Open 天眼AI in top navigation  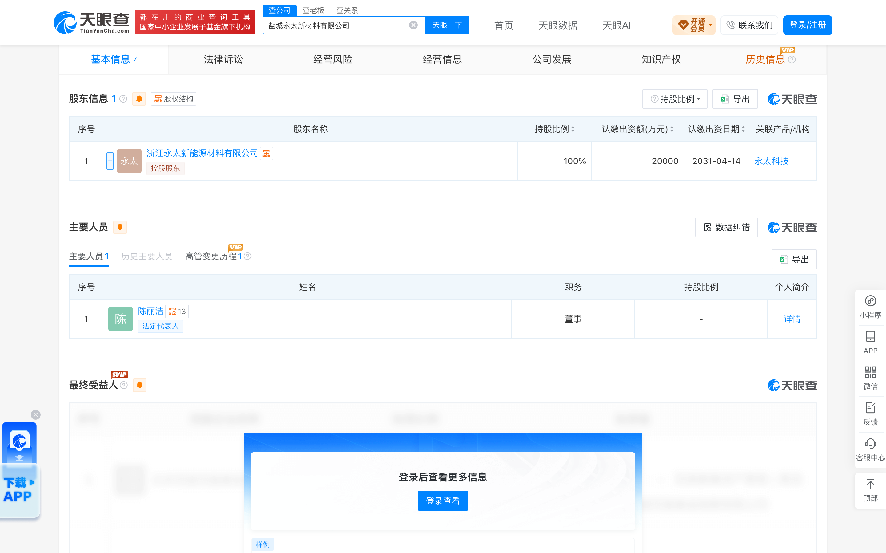[x=617, y=25]
